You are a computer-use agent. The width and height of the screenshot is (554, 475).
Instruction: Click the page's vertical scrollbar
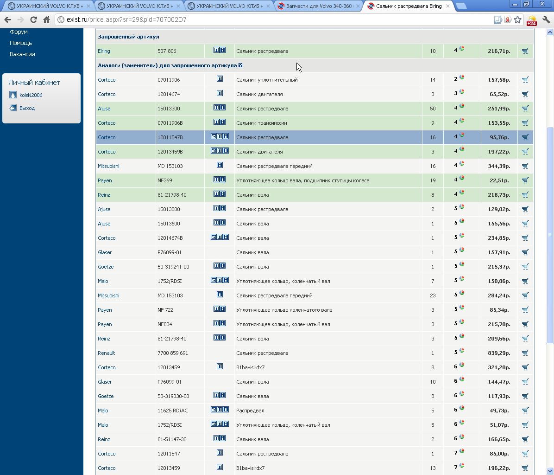click(x=550, y=232)
